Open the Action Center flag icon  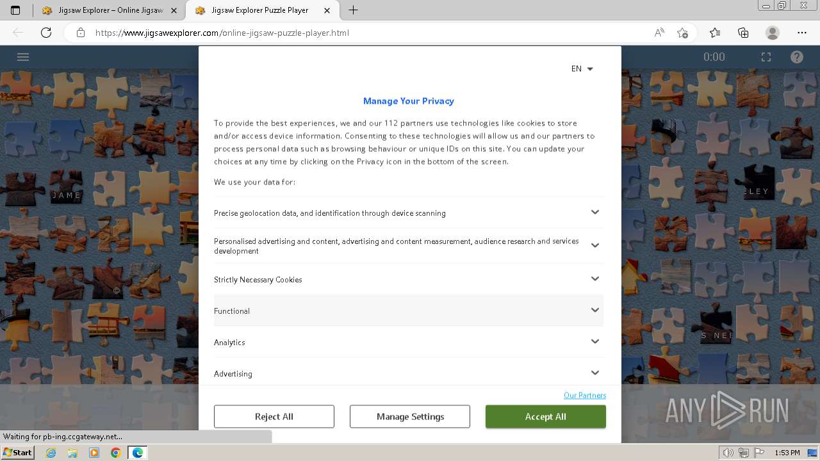tap(759, 453)
